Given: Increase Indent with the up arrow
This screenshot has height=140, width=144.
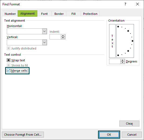Looking at the screenshot, I should pos(63,36).
